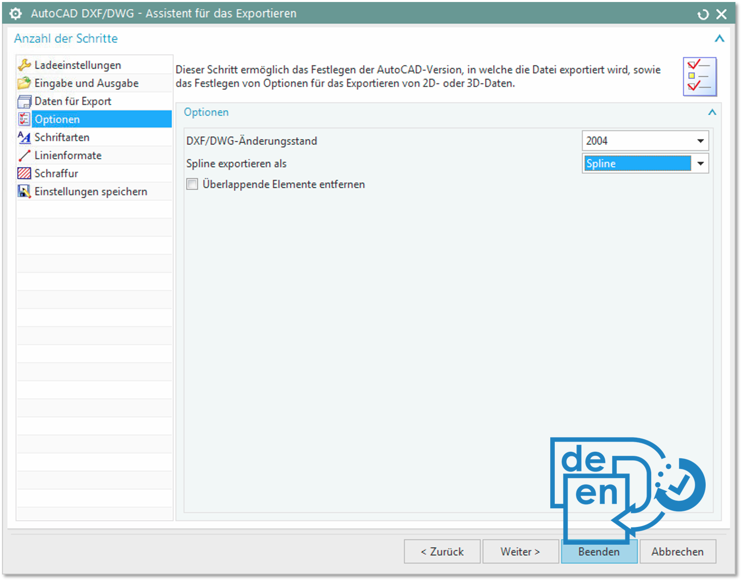The height and width of the screenshot is (581, 742).
Task: Open the Spline exportieren als dropdown
Action: [x=700, y=164]
